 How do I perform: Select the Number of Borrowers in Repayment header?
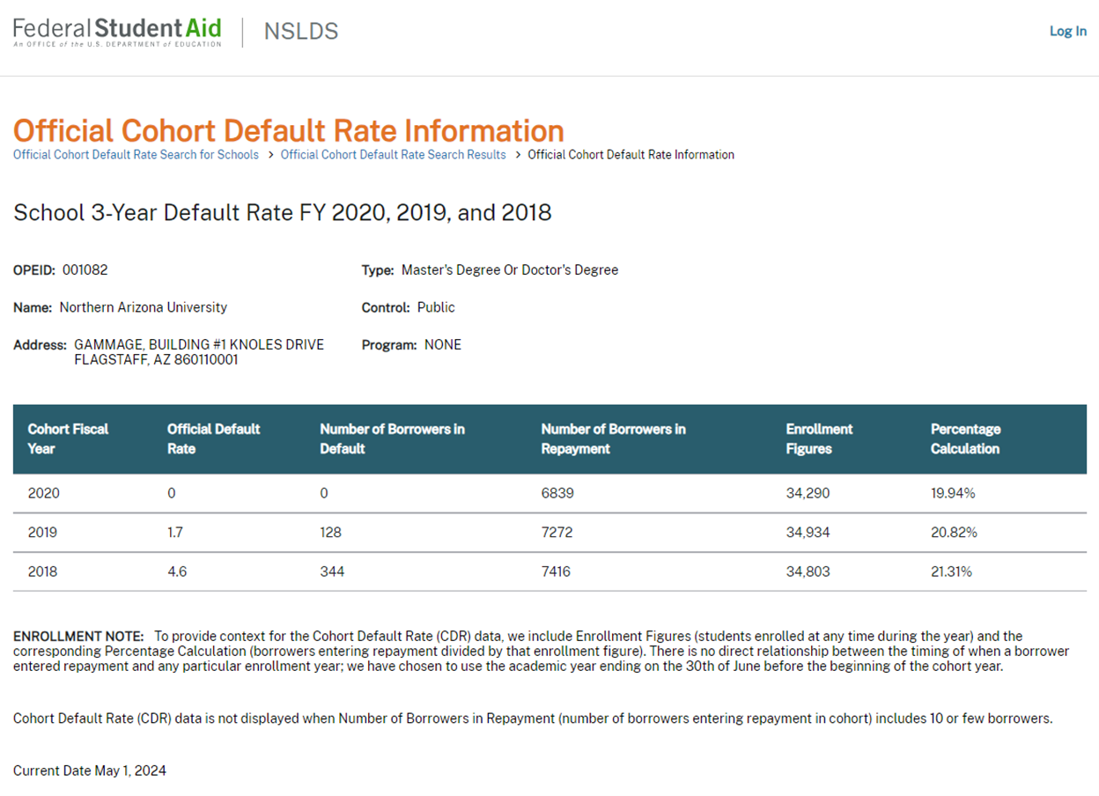[x=613, y=439]
